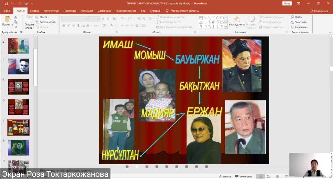The width and height of the screenshot is (333, 179).
Task: Select slide 8 thumbnail
Action: [x=18, y=147]
